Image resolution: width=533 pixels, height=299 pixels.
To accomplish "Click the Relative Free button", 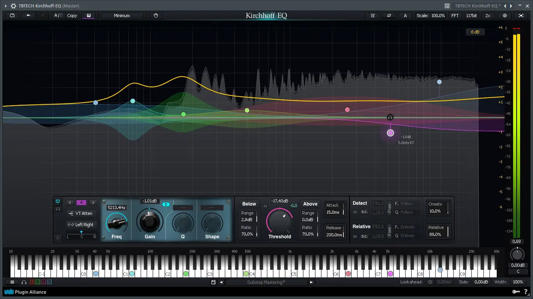I will pyautogui.click(x=389, y=231).
